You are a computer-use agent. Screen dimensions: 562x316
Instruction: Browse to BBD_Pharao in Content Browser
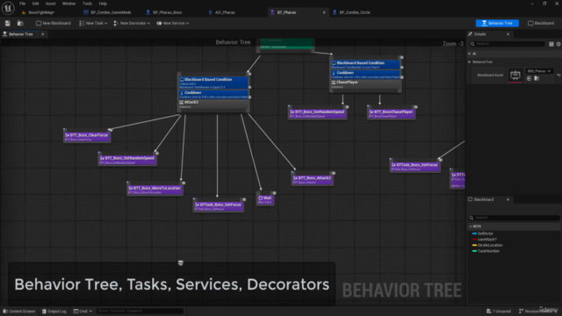[x=537, y=78]
